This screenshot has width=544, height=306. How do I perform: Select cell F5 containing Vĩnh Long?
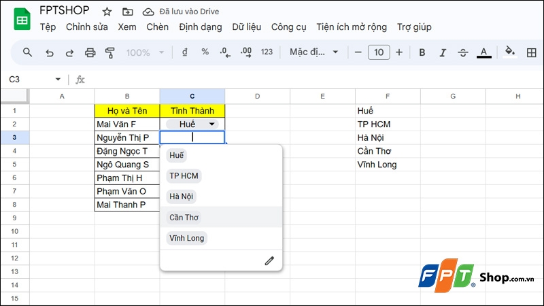pyautogui.click(x=388, y=165)
